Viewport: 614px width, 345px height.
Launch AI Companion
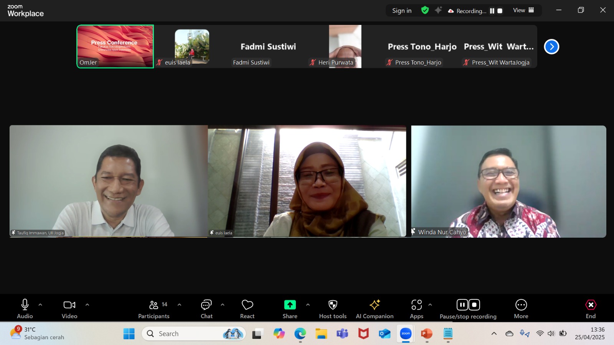click(375, 309)
